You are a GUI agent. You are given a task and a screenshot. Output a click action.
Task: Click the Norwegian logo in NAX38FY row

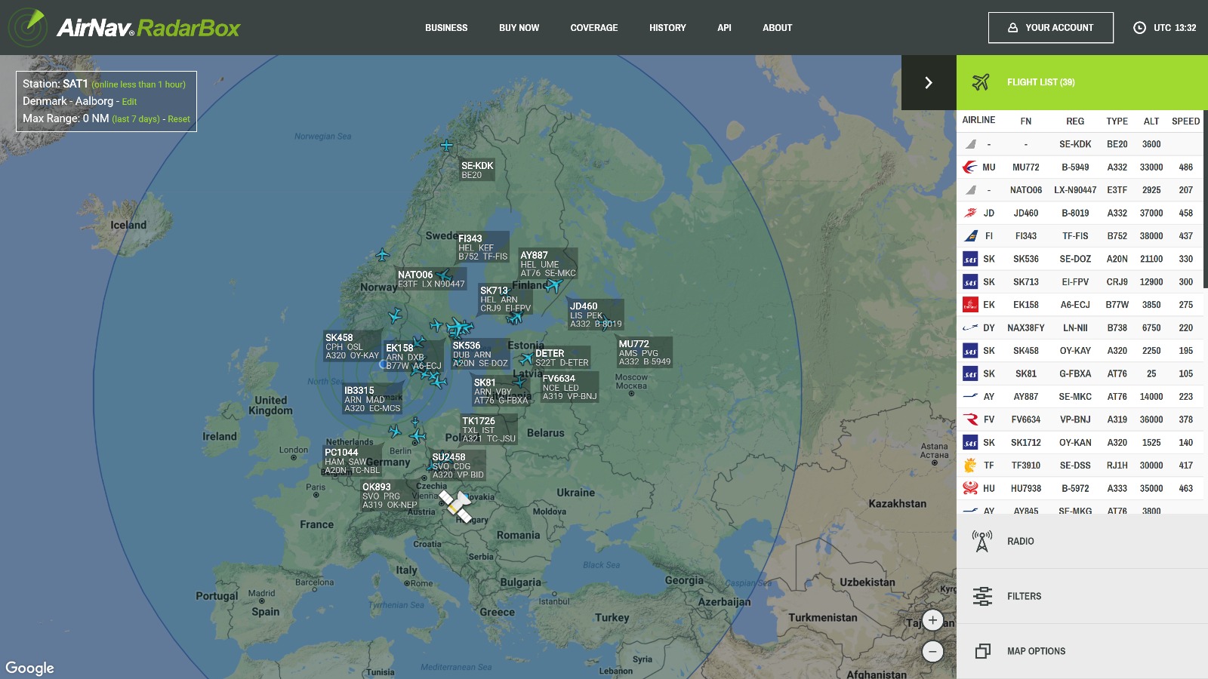(970, 327)
